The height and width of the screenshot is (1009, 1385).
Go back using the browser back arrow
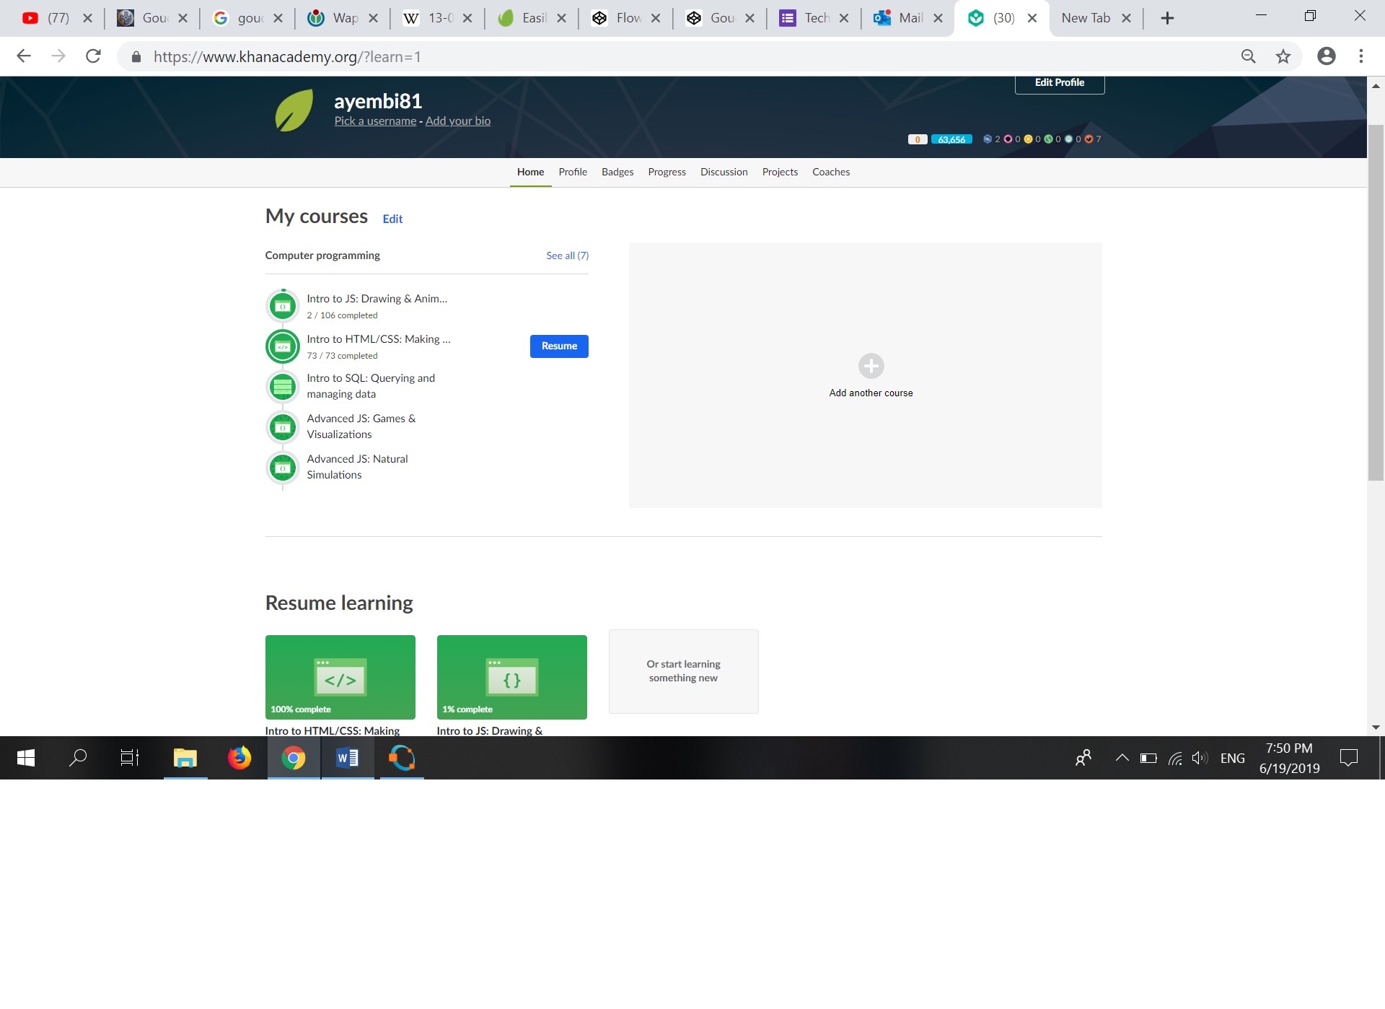24,56
